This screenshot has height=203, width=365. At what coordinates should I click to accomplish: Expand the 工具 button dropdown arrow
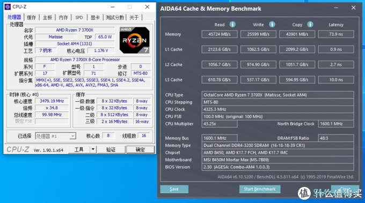(93, 149)
